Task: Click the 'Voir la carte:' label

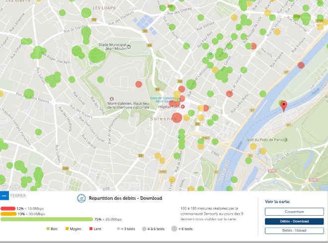Action: (278, 202)
